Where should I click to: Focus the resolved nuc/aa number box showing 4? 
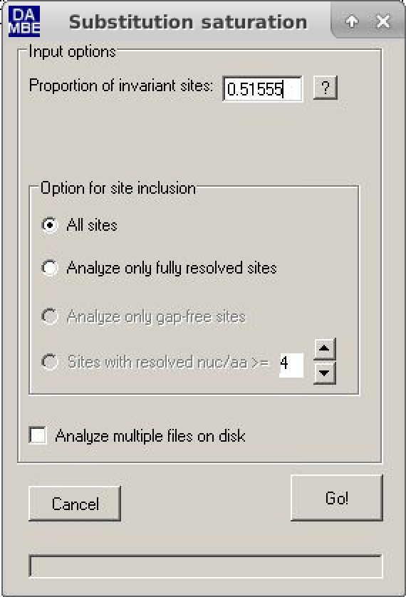click(291, 365)
